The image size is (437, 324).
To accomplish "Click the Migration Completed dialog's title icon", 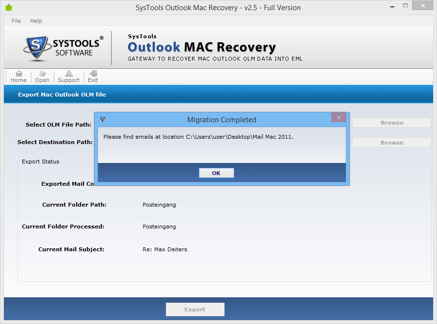I will point(103,119).
